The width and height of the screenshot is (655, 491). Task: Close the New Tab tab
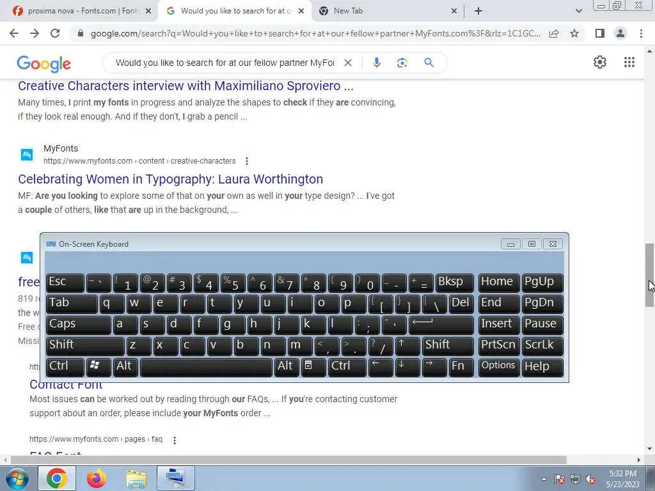pyautogui.click(x=454, y=12)
